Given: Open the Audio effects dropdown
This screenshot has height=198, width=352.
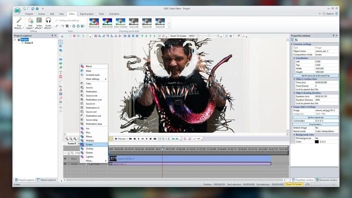Looking at the screenshot, I should pyautogui.click(x=48, y=23).
